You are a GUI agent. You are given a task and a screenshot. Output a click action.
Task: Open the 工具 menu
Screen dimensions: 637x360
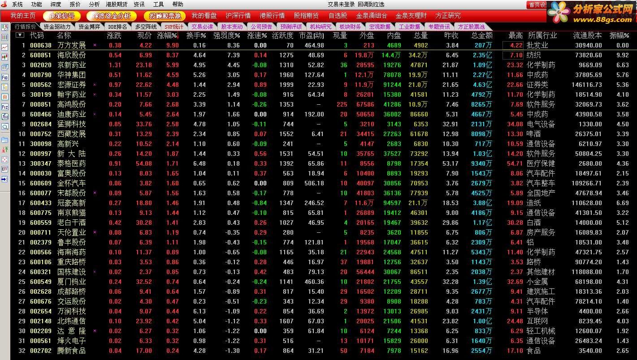pos(158,4)
